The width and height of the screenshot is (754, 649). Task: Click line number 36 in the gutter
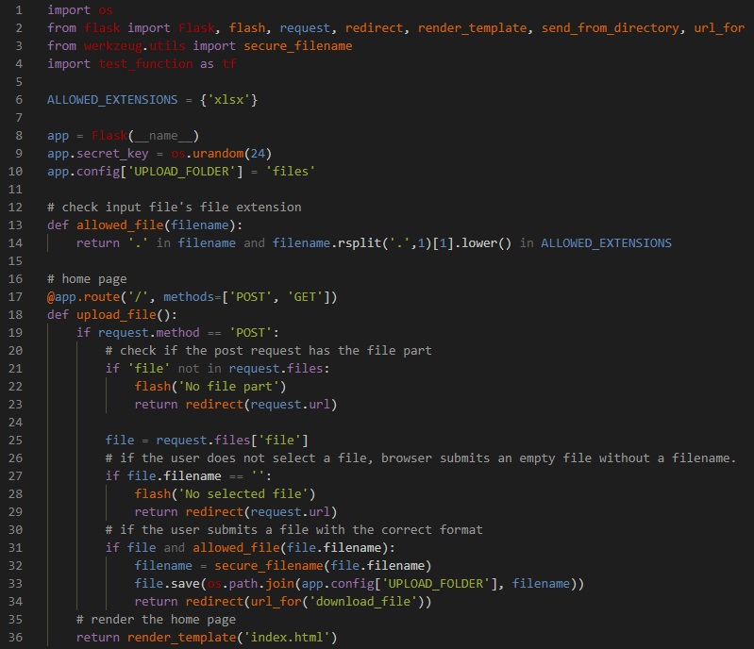click(x=15, y=638)
